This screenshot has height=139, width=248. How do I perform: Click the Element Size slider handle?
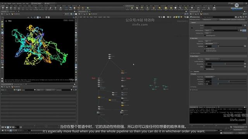coord(225,64)
